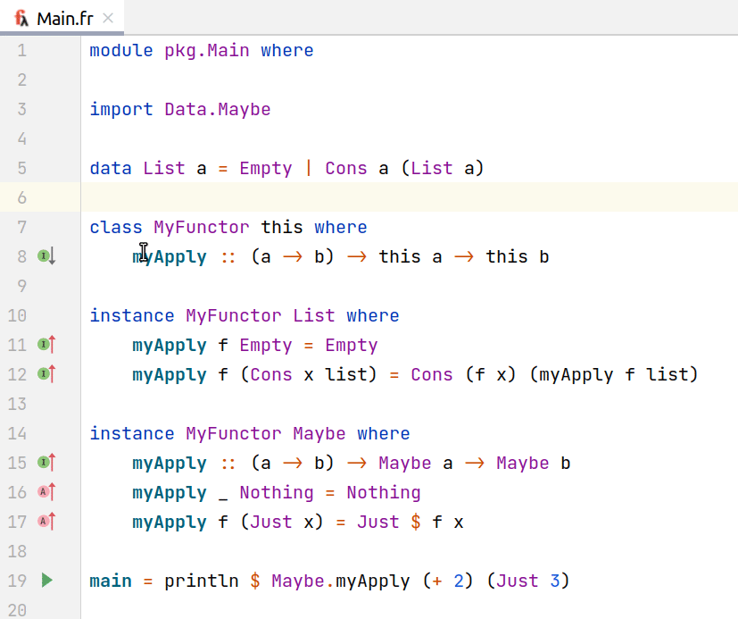The width and height of the screenshot is (738, 619).
Task: Click implementing gutter icon on line 15
Action: [x=46, y=462]
